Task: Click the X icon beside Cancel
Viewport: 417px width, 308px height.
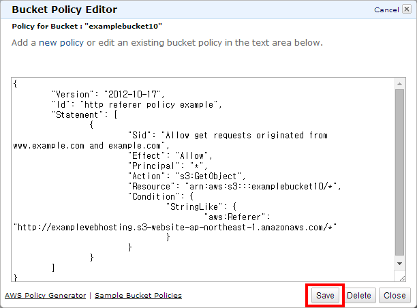Action: click(405, 10)
